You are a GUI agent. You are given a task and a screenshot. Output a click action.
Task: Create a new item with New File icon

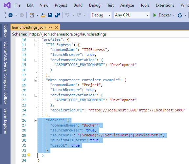[32, 15]
